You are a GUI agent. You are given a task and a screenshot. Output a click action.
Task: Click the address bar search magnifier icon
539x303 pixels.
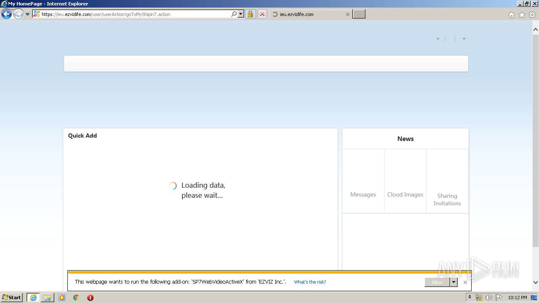[234, 14]
